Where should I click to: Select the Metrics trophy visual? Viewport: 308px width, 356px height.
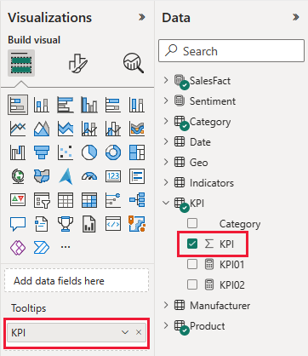(66, 224)
